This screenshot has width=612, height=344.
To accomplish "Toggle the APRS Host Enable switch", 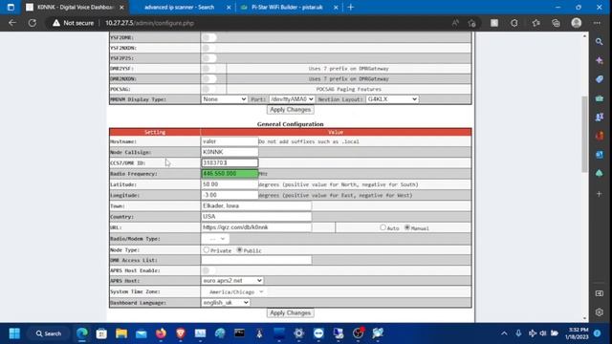I will click(x=209, y=270).
